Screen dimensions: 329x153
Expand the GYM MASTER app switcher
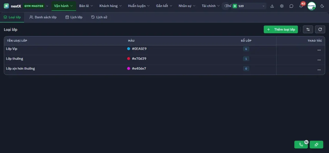coord(36,6)
